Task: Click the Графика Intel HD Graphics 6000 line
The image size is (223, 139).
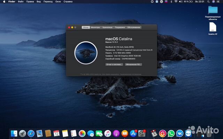Action: coord(123,56)
